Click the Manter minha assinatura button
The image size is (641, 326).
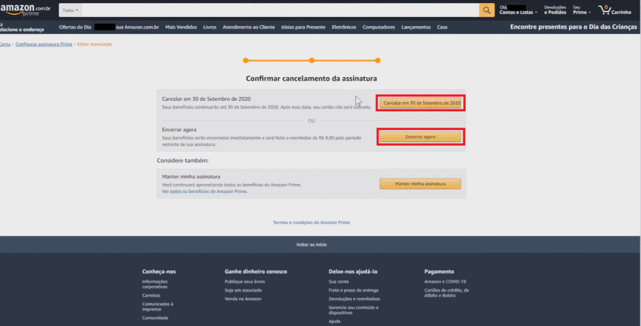[420, 184]
